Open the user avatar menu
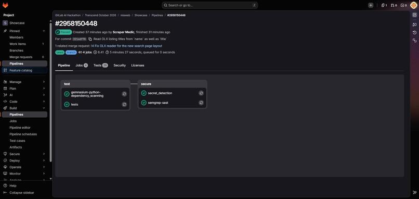This screenshot has width=419, height=199. pyautogui.click(x=413, y=5)
